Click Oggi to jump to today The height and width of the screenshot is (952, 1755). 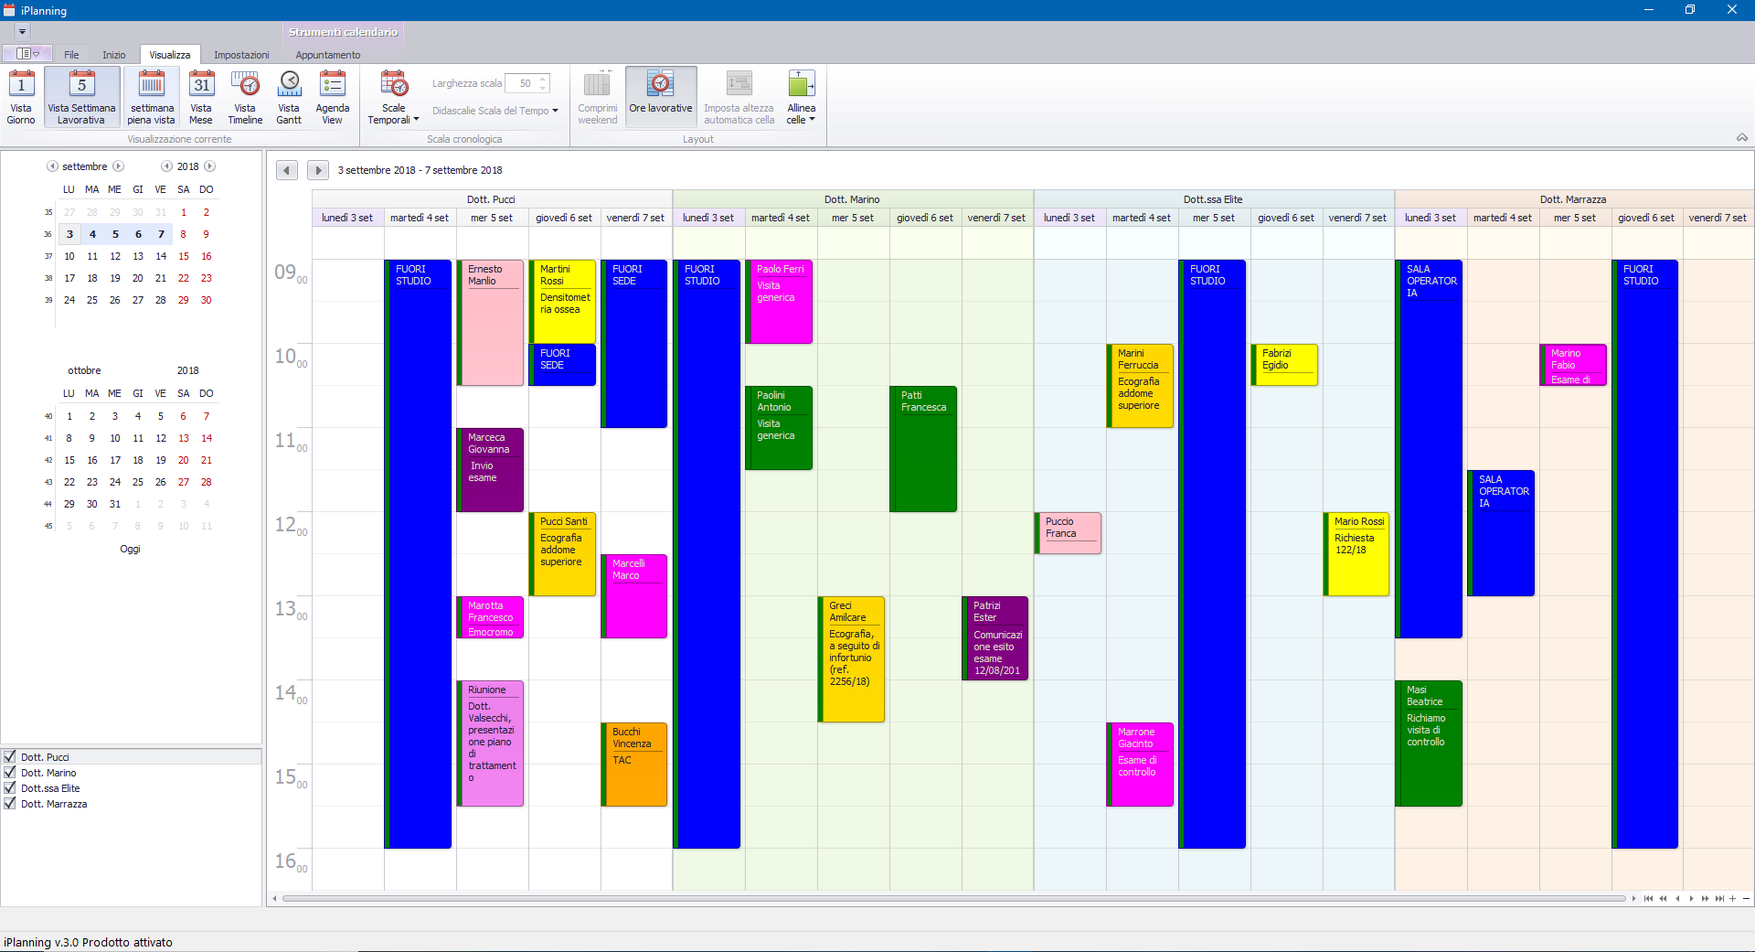click(x=130, y=549)
